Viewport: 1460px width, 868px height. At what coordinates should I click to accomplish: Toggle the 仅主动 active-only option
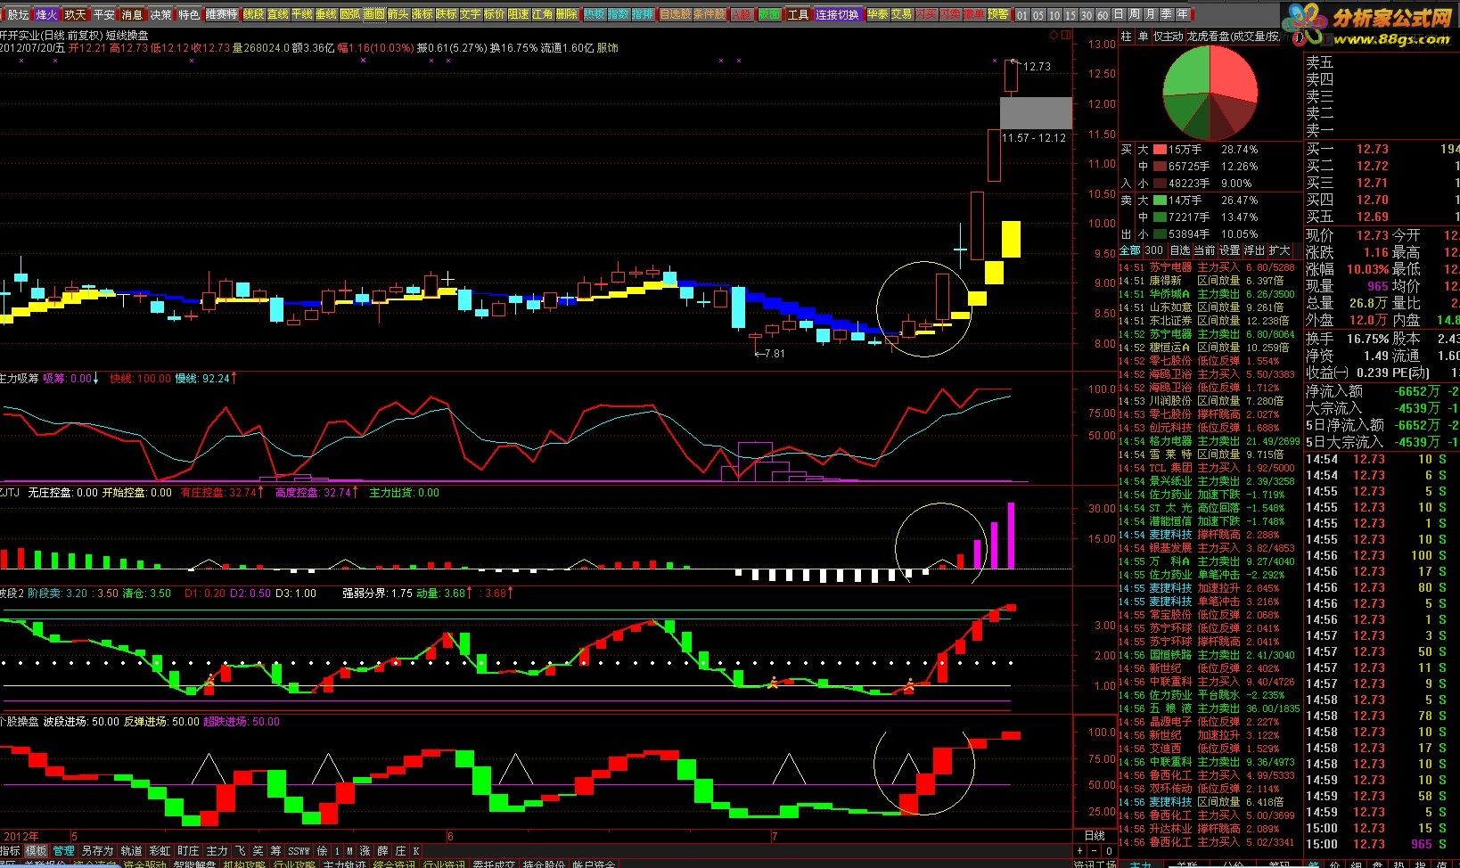click(1169, 37)
